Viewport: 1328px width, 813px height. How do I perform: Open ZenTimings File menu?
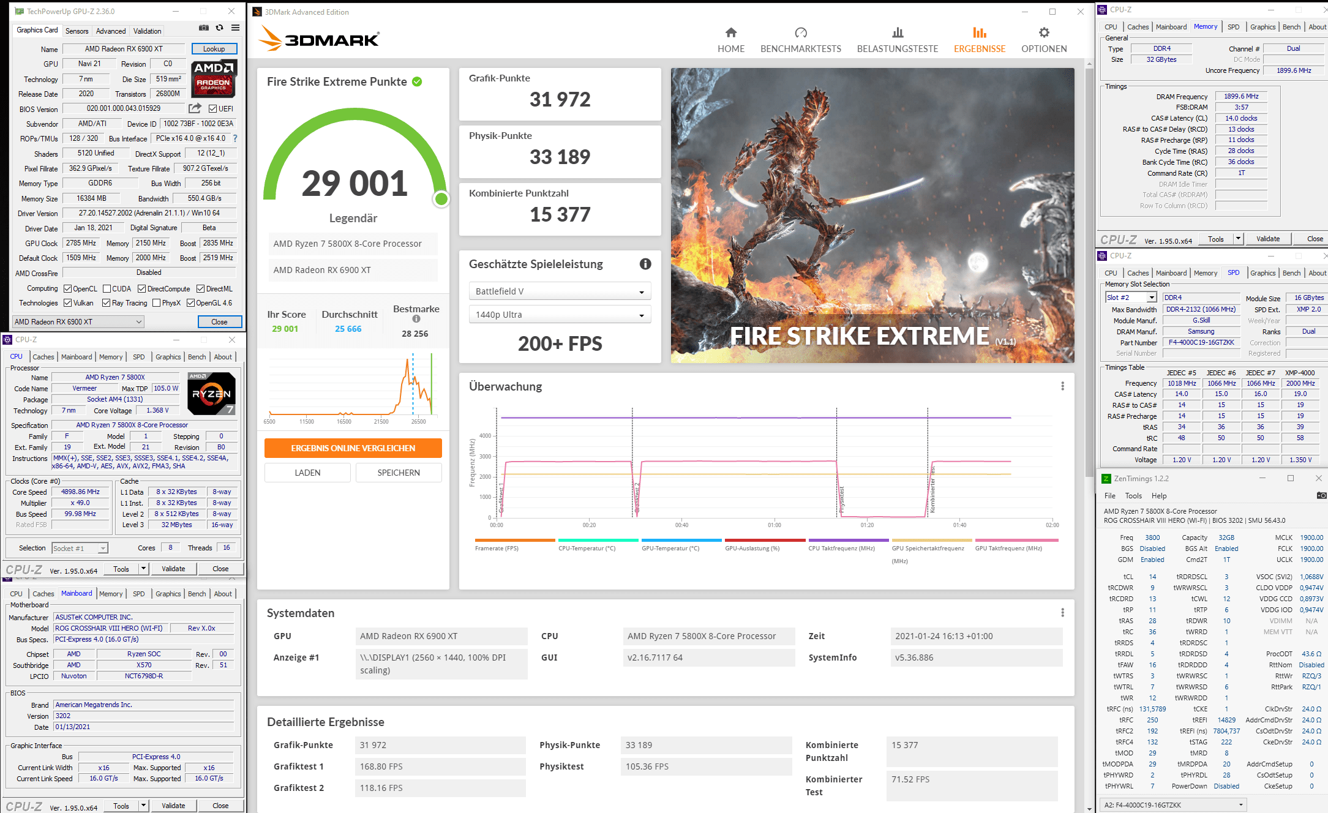click(x=1109, y=496)
